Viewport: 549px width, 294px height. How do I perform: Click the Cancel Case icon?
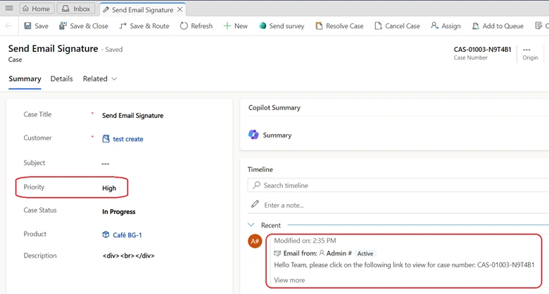[378, 26]
